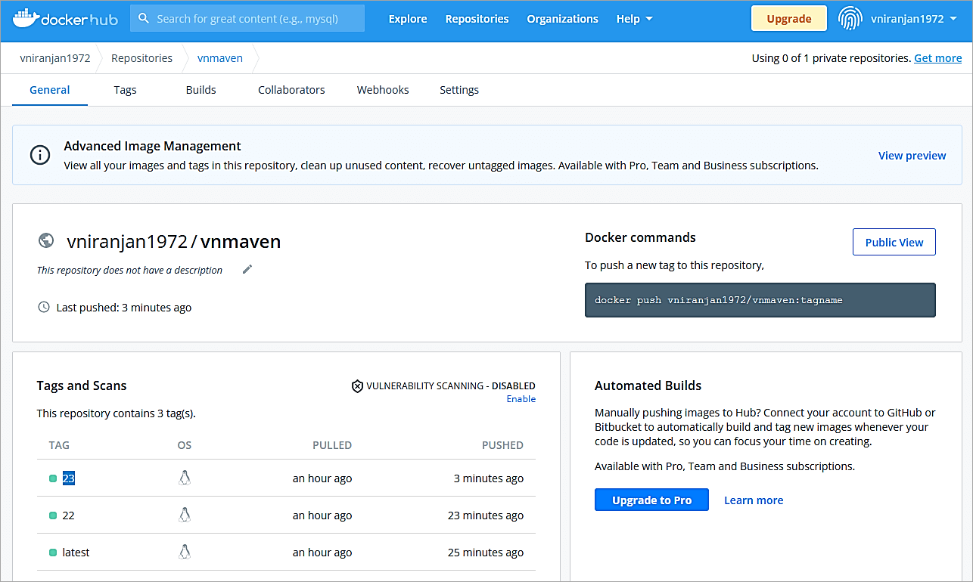Image resolution: width=973 pixels, height=582 pixels.
Task: Open the Webhooks tab
Action: 383,90
